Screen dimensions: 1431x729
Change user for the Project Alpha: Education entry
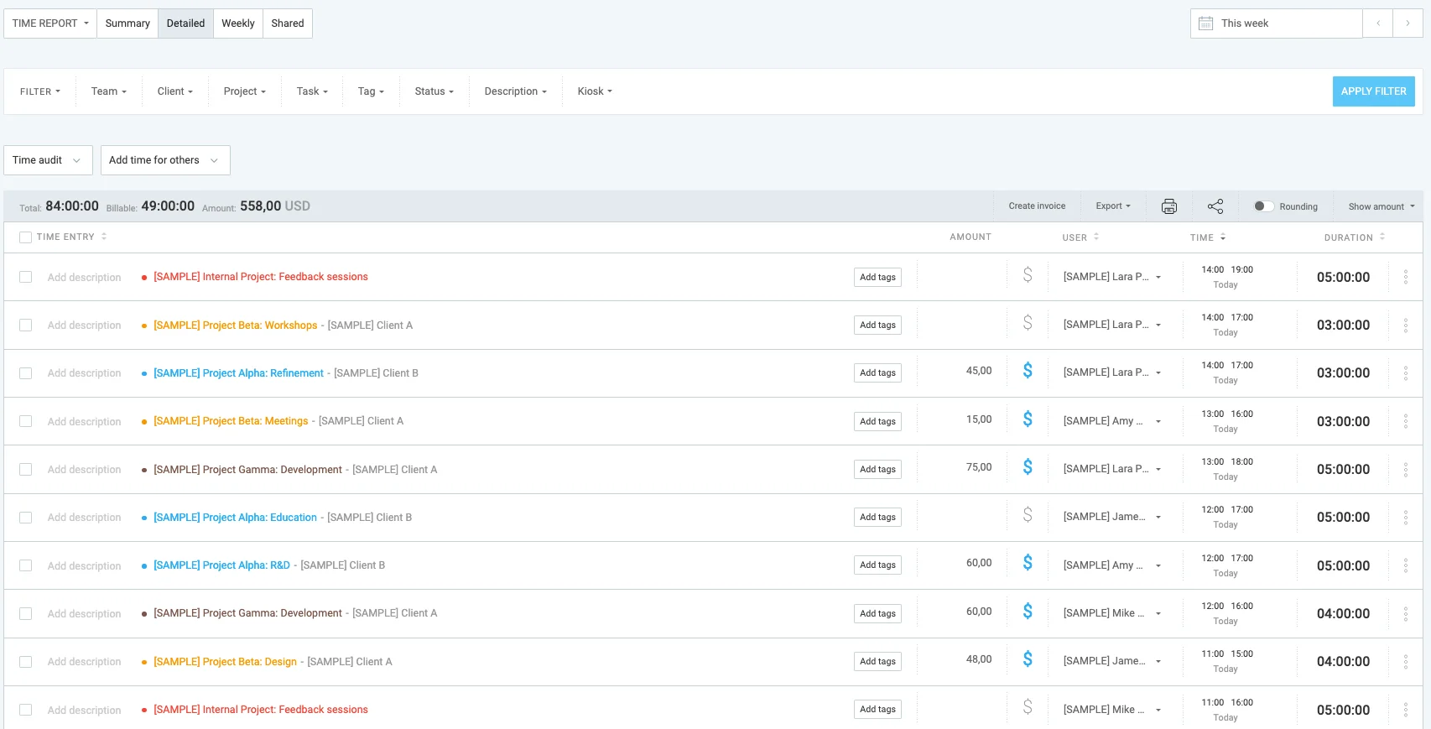(1111, 517)
